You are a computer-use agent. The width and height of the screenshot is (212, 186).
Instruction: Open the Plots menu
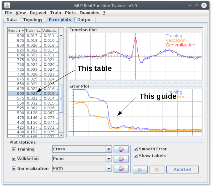tap(70, 13)
